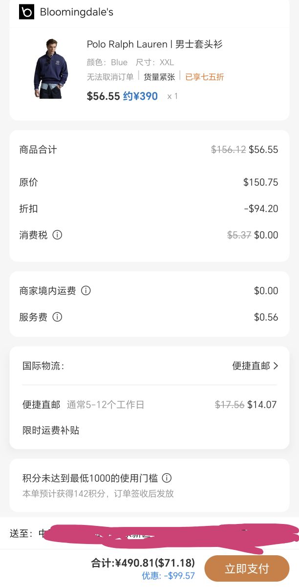Tap the 商品合计 price row
The image size is (299, 588).
coord(149,150)
